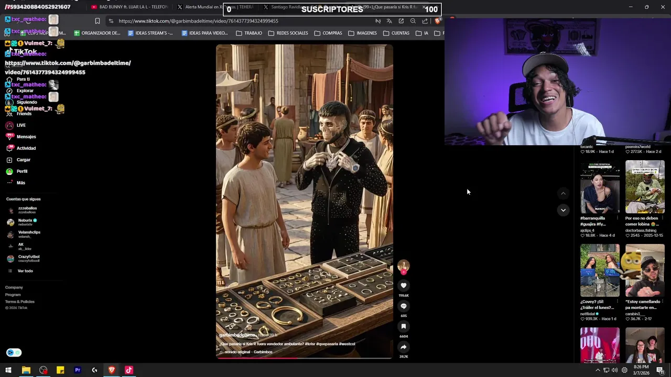The width and height of the screenshot is (671, 377).
Task: Open TRABAJO bookmarks folder
Action: pos(249,33)
